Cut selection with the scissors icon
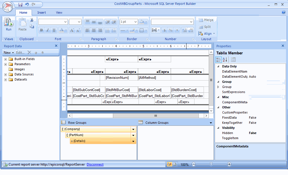 tap(32, 20)
